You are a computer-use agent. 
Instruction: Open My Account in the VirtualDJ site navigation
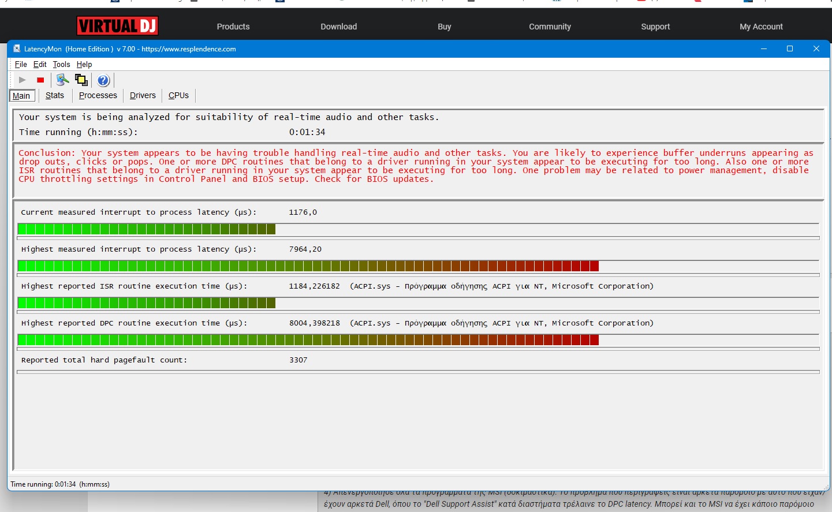pyautogui.click(x=761, y=27)
